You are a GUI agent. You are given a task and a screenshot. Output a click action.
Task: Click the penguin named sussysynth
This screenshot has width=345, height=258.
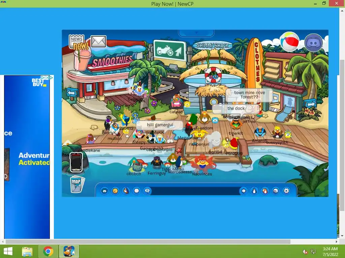coord(277,132)
